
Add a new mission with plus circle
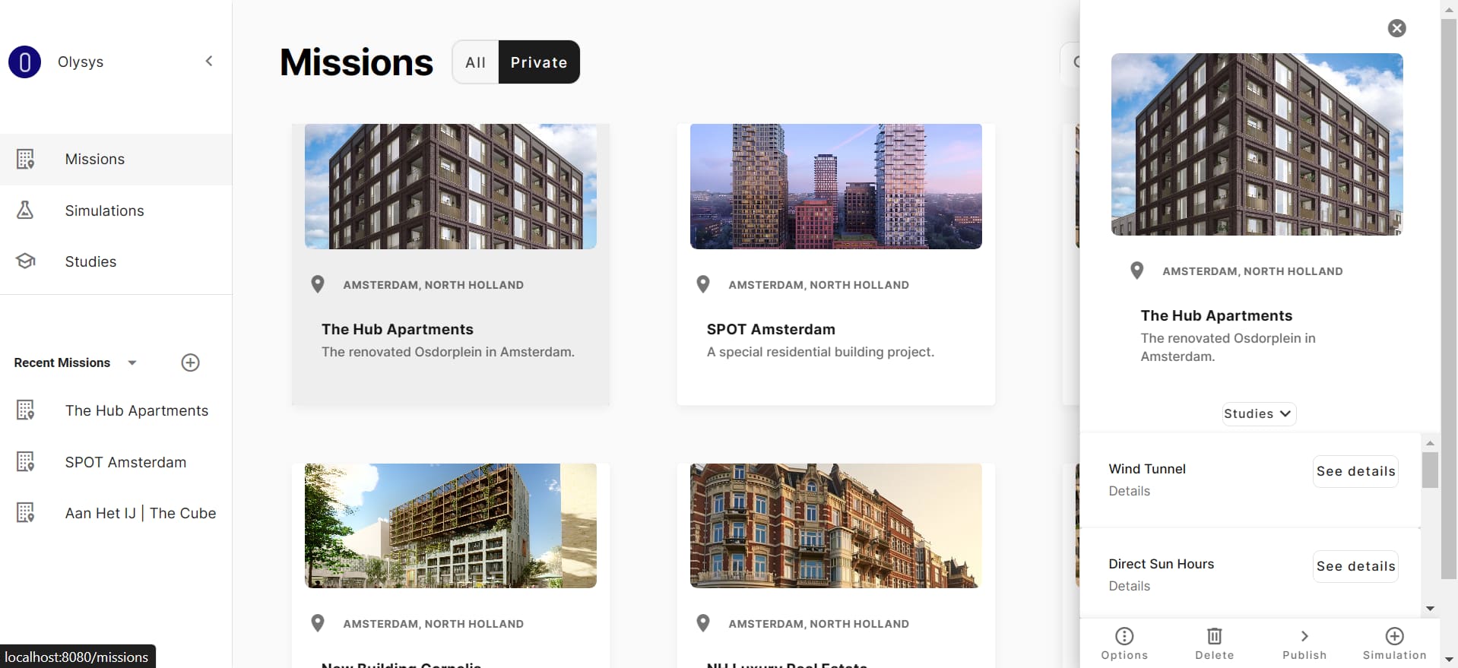pyautogui.click(x=190, y=362)
